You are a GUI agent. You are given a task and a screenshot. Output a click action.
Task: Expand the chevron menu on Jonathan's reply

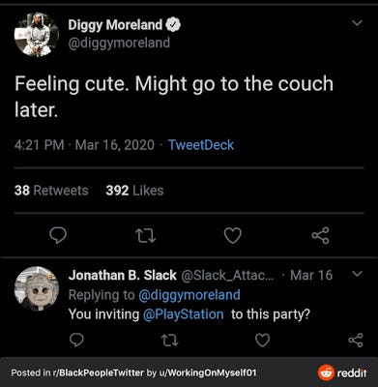[357, 274]
